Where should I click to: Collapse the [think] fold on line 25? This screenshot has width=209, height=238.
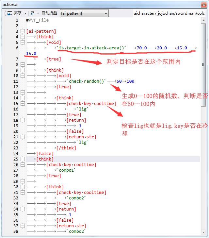click(x=23, y=159)
